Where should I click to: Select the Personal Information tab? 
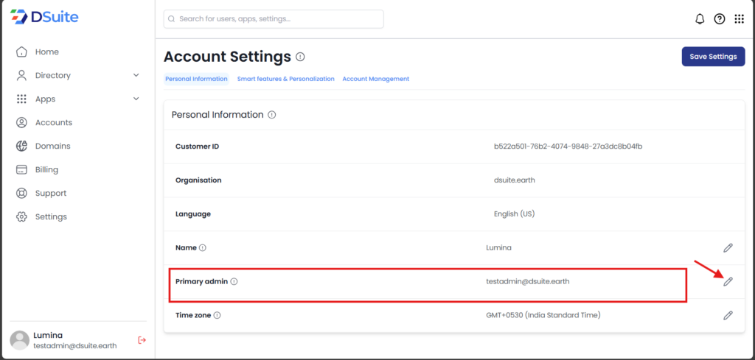coord(196,79)
